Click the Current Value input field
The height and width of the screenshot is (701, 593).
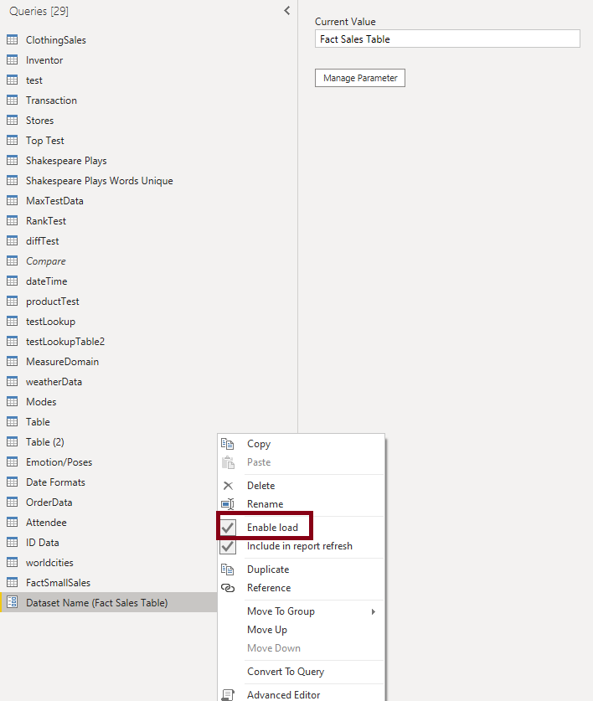pyautogui.click(x=447, y=39)
